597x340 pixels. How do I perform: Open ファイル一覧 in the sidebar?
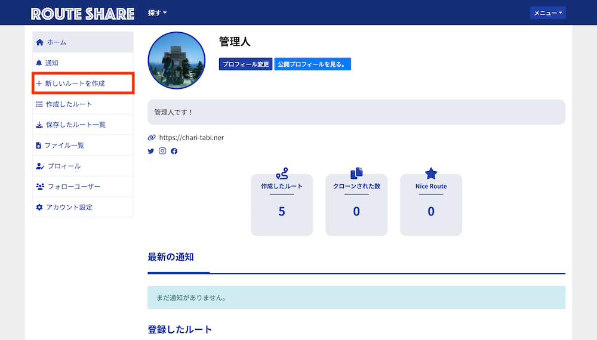tap(83, 146)
